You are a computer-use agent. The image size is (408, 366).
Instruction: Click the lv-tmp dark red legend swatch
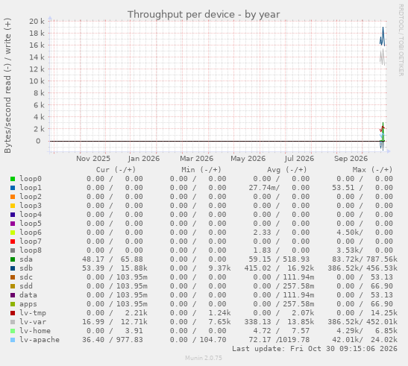click(x=13, y=313)
